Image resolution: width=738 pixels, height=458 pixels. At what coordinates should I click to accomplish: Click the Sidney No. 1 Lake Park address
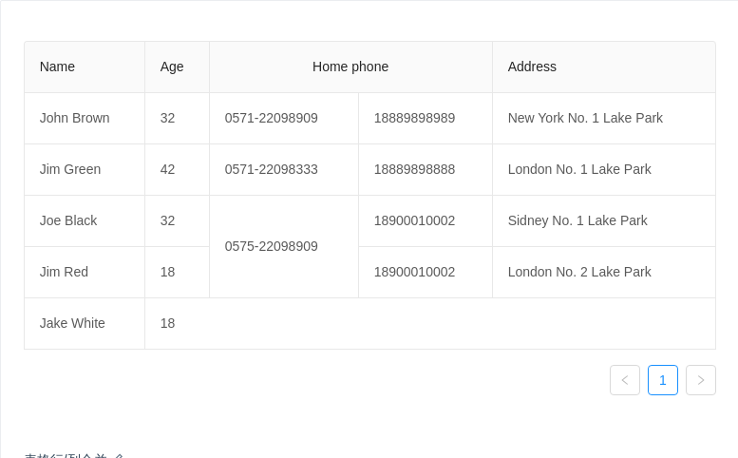pos(577,220)
